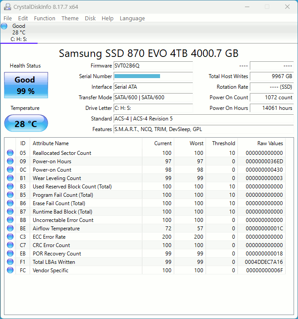Click status orb for ECC Error Rate
This screenshot has height=319, width=298.
tap(10, 236)
